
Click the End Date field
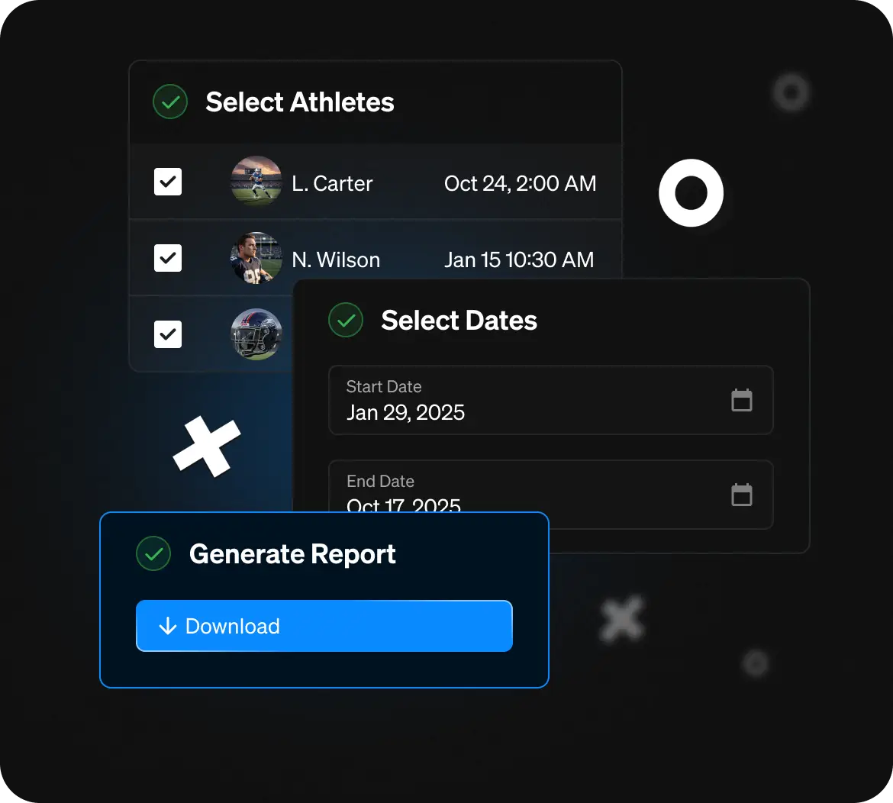point(527,495)
